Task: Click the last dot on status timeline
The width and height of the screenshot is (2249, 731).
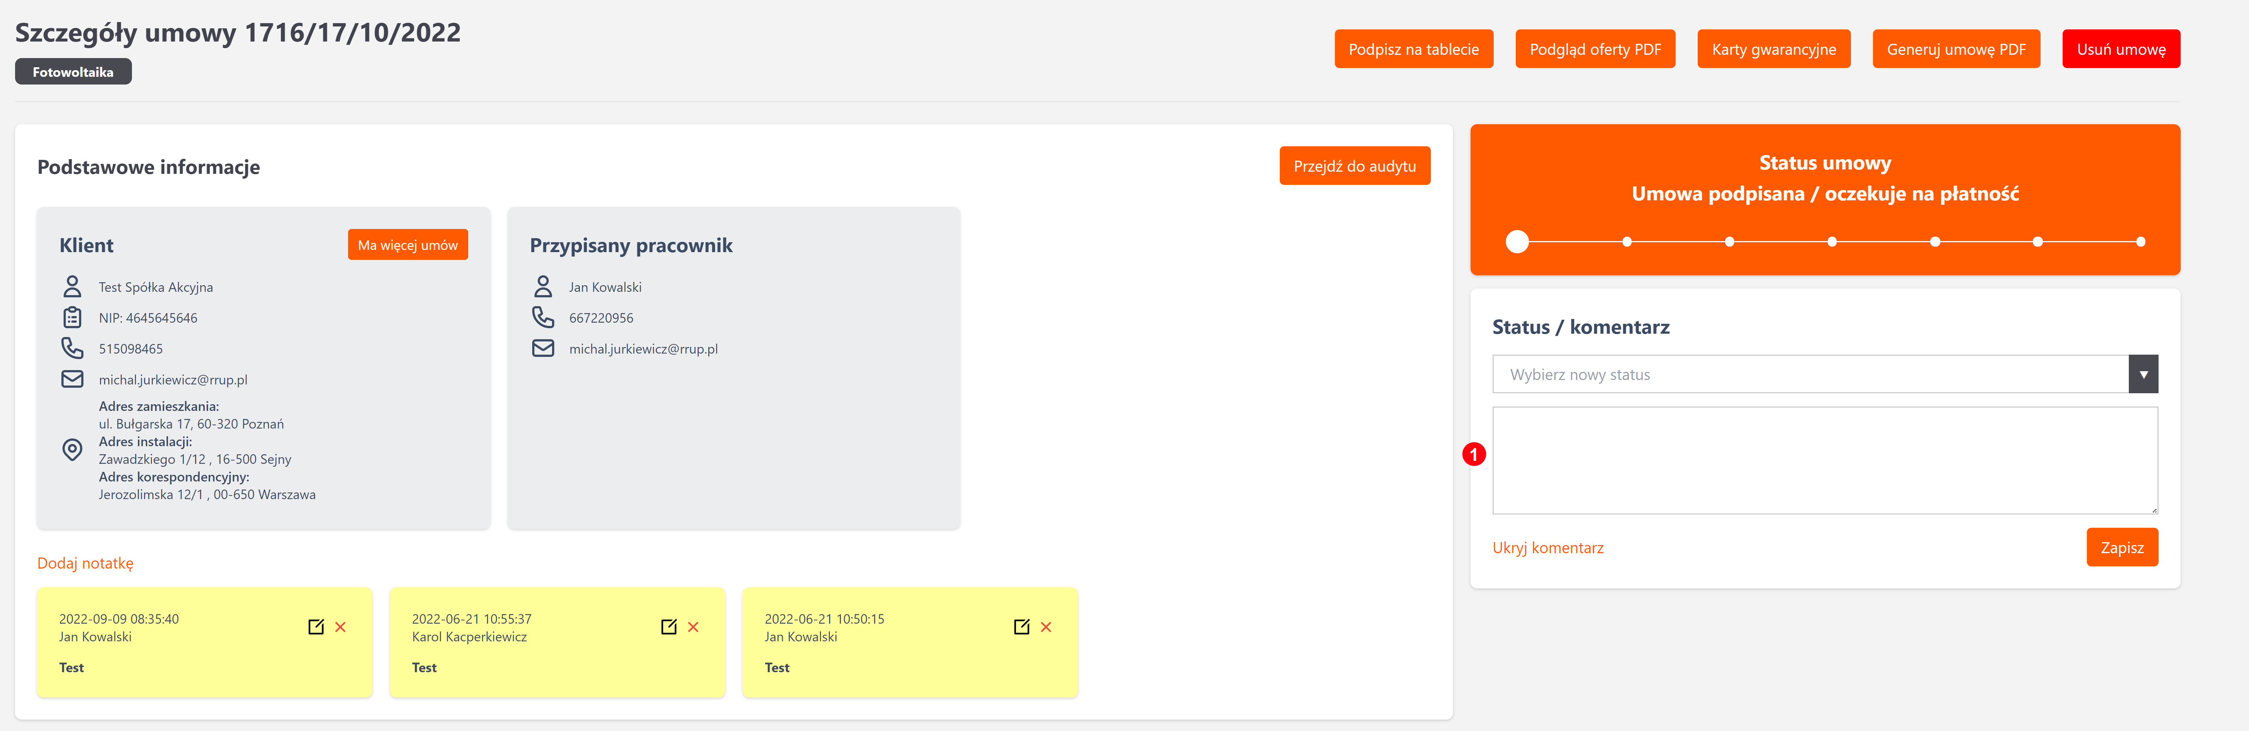Action: [x=2140, y=242]
